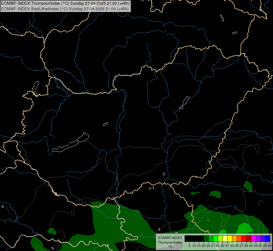
Task: Click the legend tick value 5
Action: [189, 246]
